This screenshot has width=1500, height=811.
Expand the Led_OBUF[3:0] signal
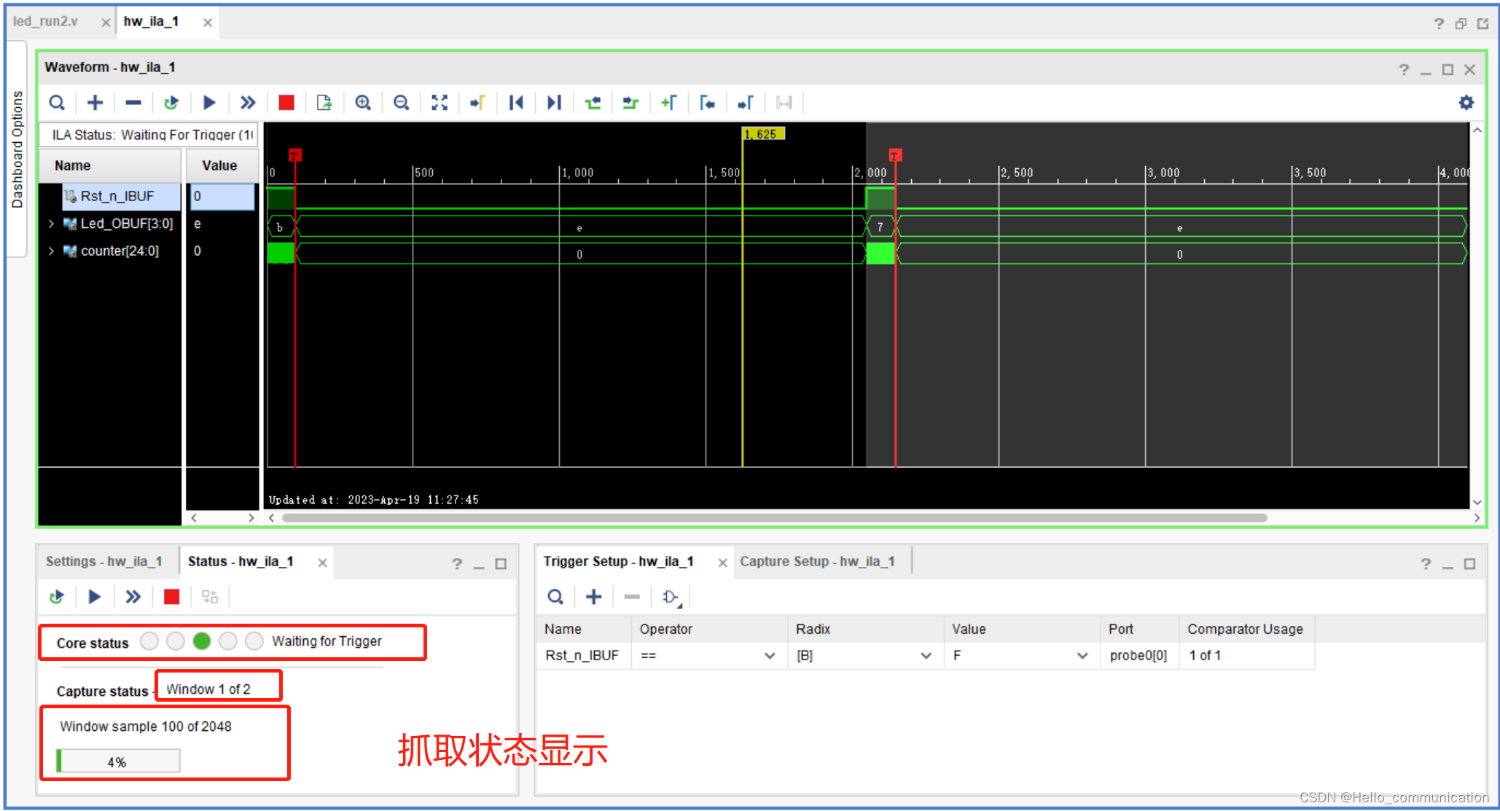pos(51,224)
